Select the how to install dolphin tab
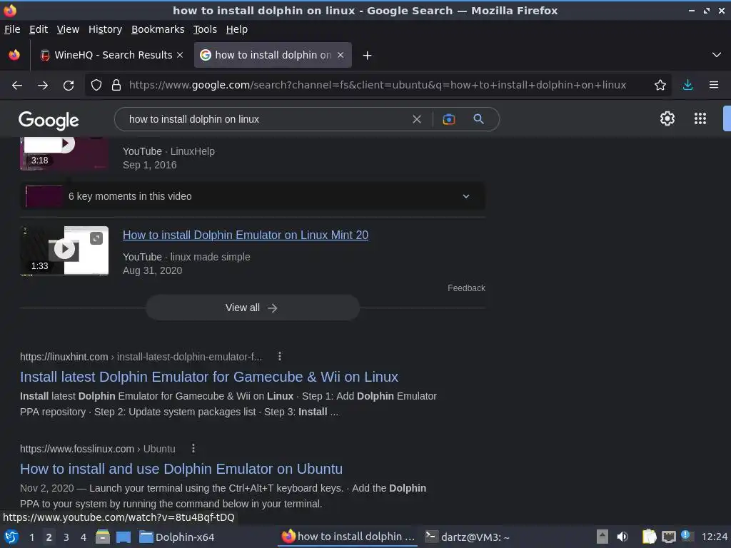 point(273,55)
